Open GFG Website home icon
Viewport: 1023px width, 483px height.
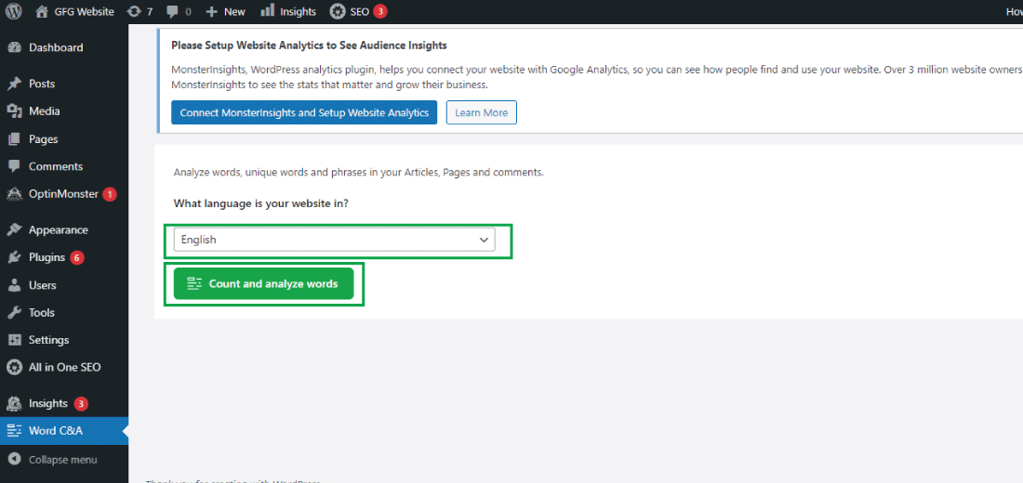(42, 11)
